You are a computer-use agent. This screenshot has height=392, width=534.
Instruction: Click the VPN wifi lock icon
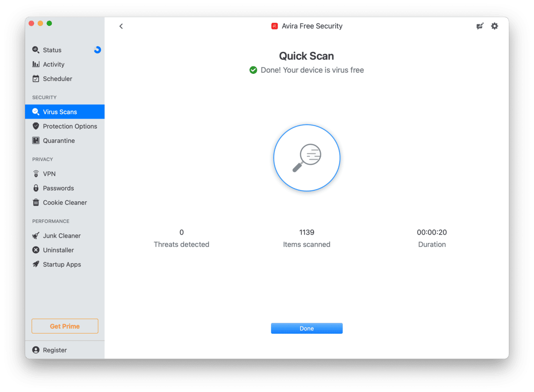point(36,174)
